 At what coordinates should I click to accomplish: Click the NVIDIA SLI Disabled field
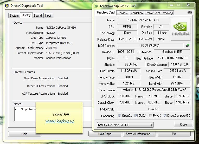point(154,109)
